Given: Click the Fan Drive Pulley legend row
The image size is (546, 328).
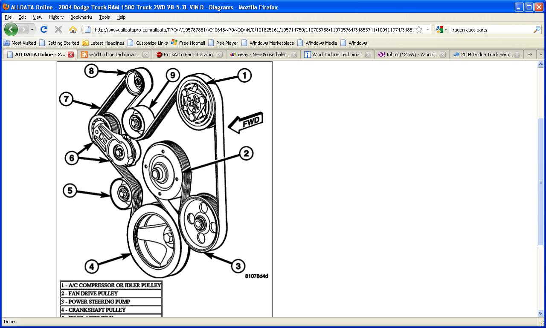Looking at the screenshot, I should tap(111, 293).
